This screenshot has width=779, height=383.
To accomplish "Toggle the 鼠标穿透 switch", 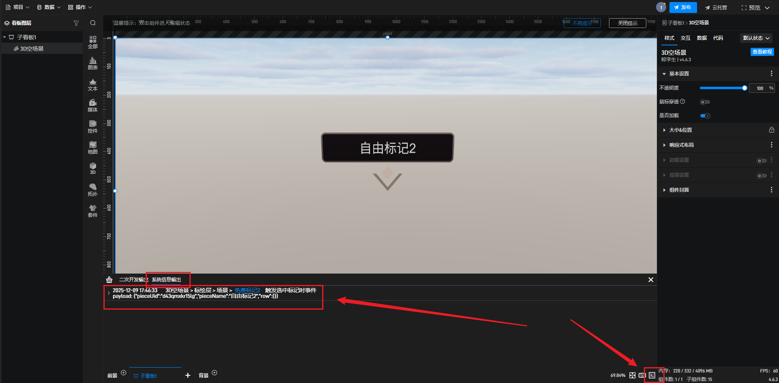I will (x=705, y=102).
